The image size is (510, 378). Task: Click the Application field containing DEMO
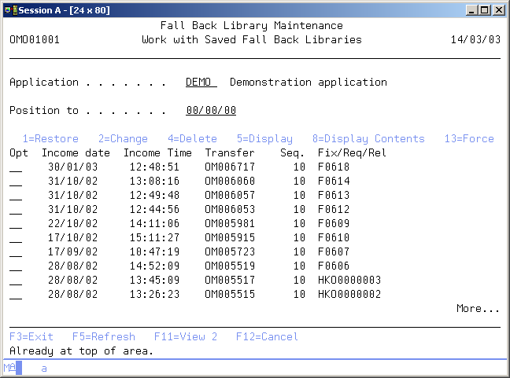(x=201, y=83)
